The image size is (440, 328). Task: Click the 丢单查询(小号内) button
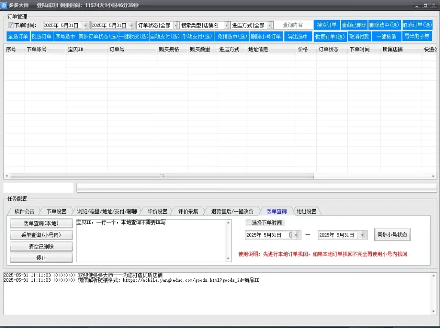pyautogui.click(x=41, y=235)
